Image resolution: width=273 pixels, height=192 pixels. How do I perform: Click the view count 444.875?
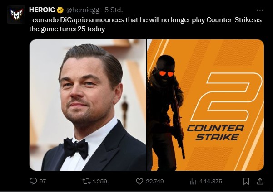211,181
